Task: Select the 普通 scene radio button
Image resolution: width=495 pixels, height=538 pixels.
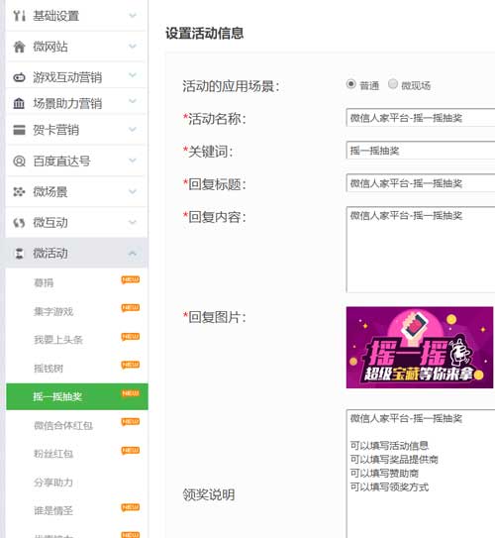Action: click(351, 83)
